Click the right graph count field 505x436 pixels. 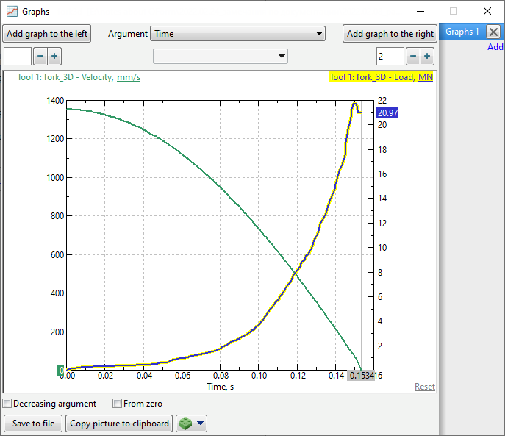[389, 57]
